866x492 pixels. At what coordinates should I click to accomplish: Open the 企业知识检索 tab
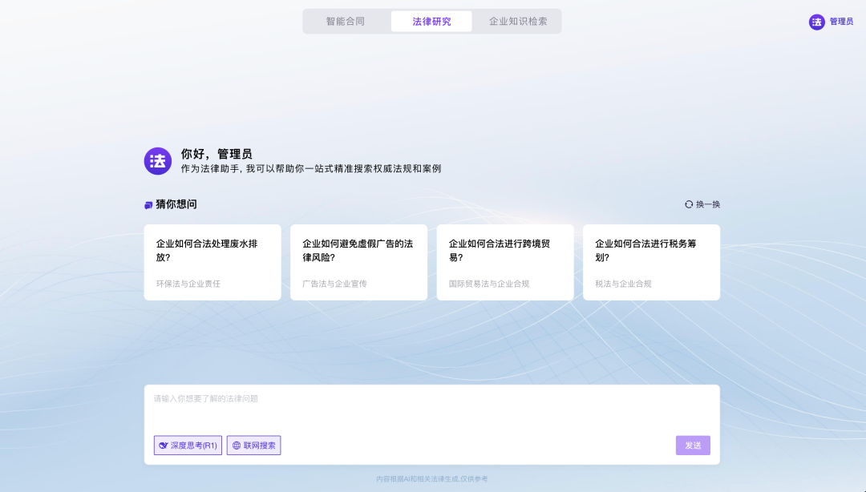pyautogui.click(x=518, y=22)
